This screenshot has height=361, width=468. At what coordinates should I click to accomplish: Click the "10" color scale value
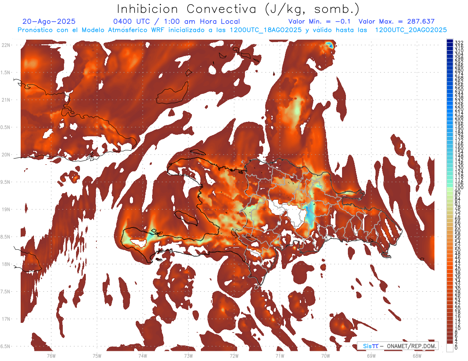[458, 328]
